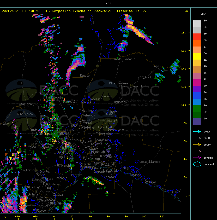Select the 'Capdevila' map label
Viewport: 217px width, 220px height.
tap(70, 102)
